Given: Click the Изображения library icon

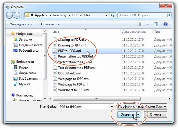Looking at the screenshot, I should pos(15,78).
